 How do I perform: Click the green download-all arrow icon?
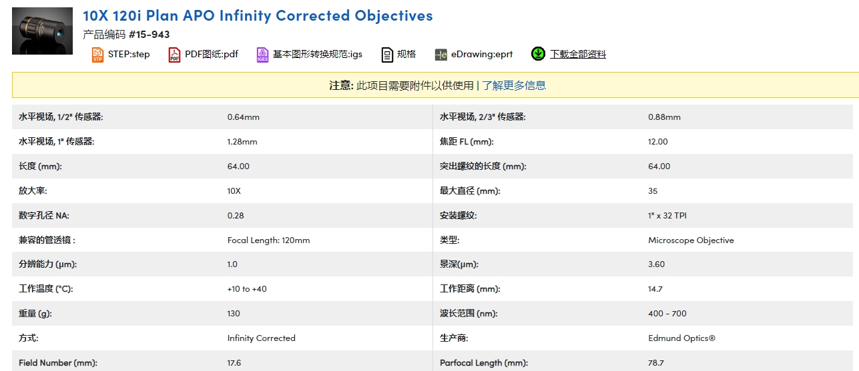click(538, 53)
